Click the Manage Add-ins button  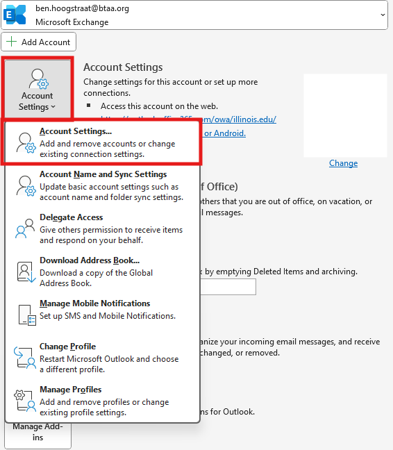37,435
